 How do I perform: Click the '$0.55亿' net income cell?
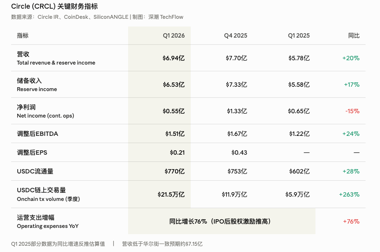point(173,111)
